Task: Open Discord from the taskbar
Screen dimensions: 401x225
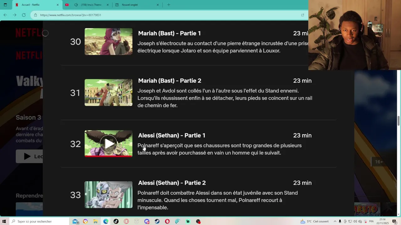Action: click(x=147, y=221)
